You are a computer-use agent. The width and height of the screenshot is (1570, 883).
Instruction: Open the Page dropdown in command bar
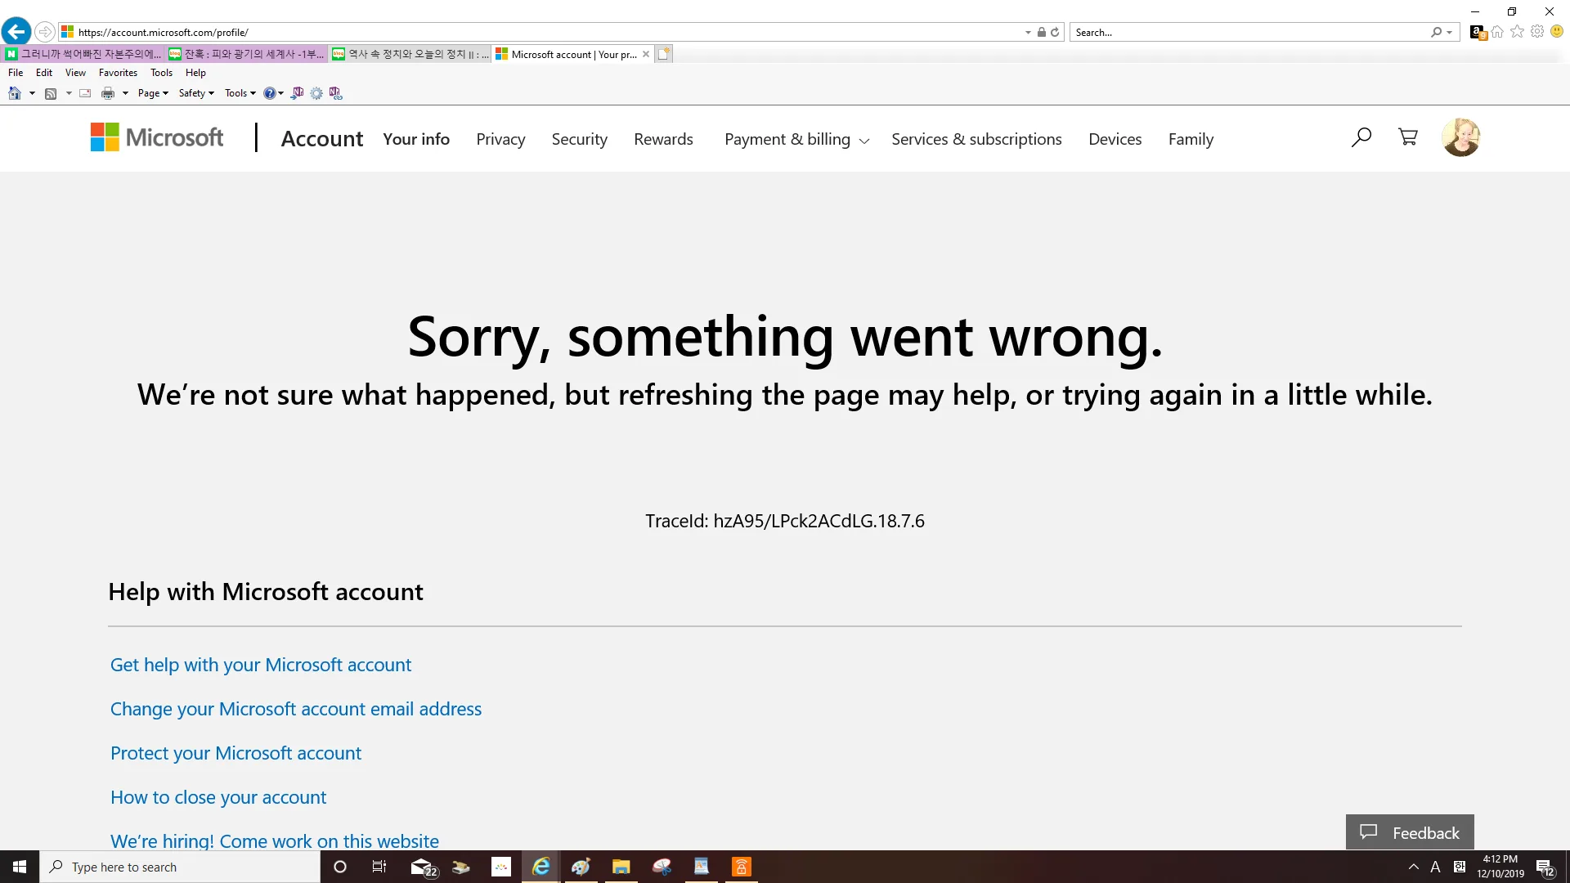click(x=153, y=93)
